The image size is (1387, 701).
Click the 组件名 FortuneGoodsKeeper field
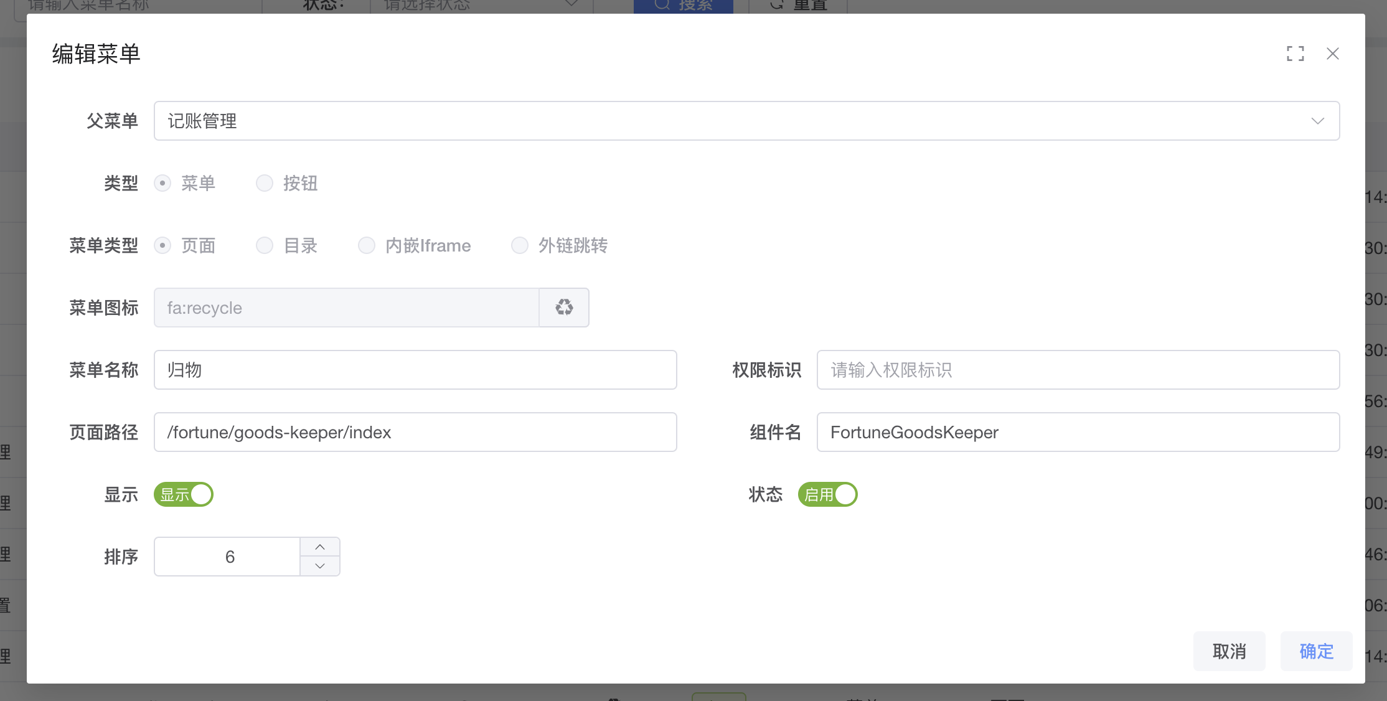pyautogui.click(x=1078, y=432)
